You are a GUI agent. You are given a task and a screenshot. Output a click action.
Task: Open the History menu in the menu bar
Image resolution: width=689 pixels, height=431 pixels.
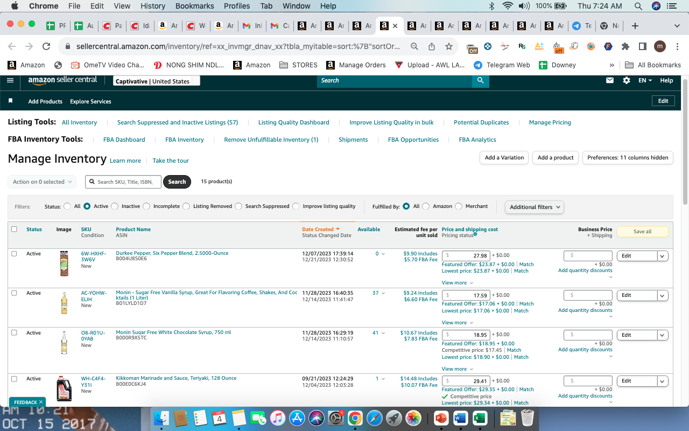[x=153, y=6]
